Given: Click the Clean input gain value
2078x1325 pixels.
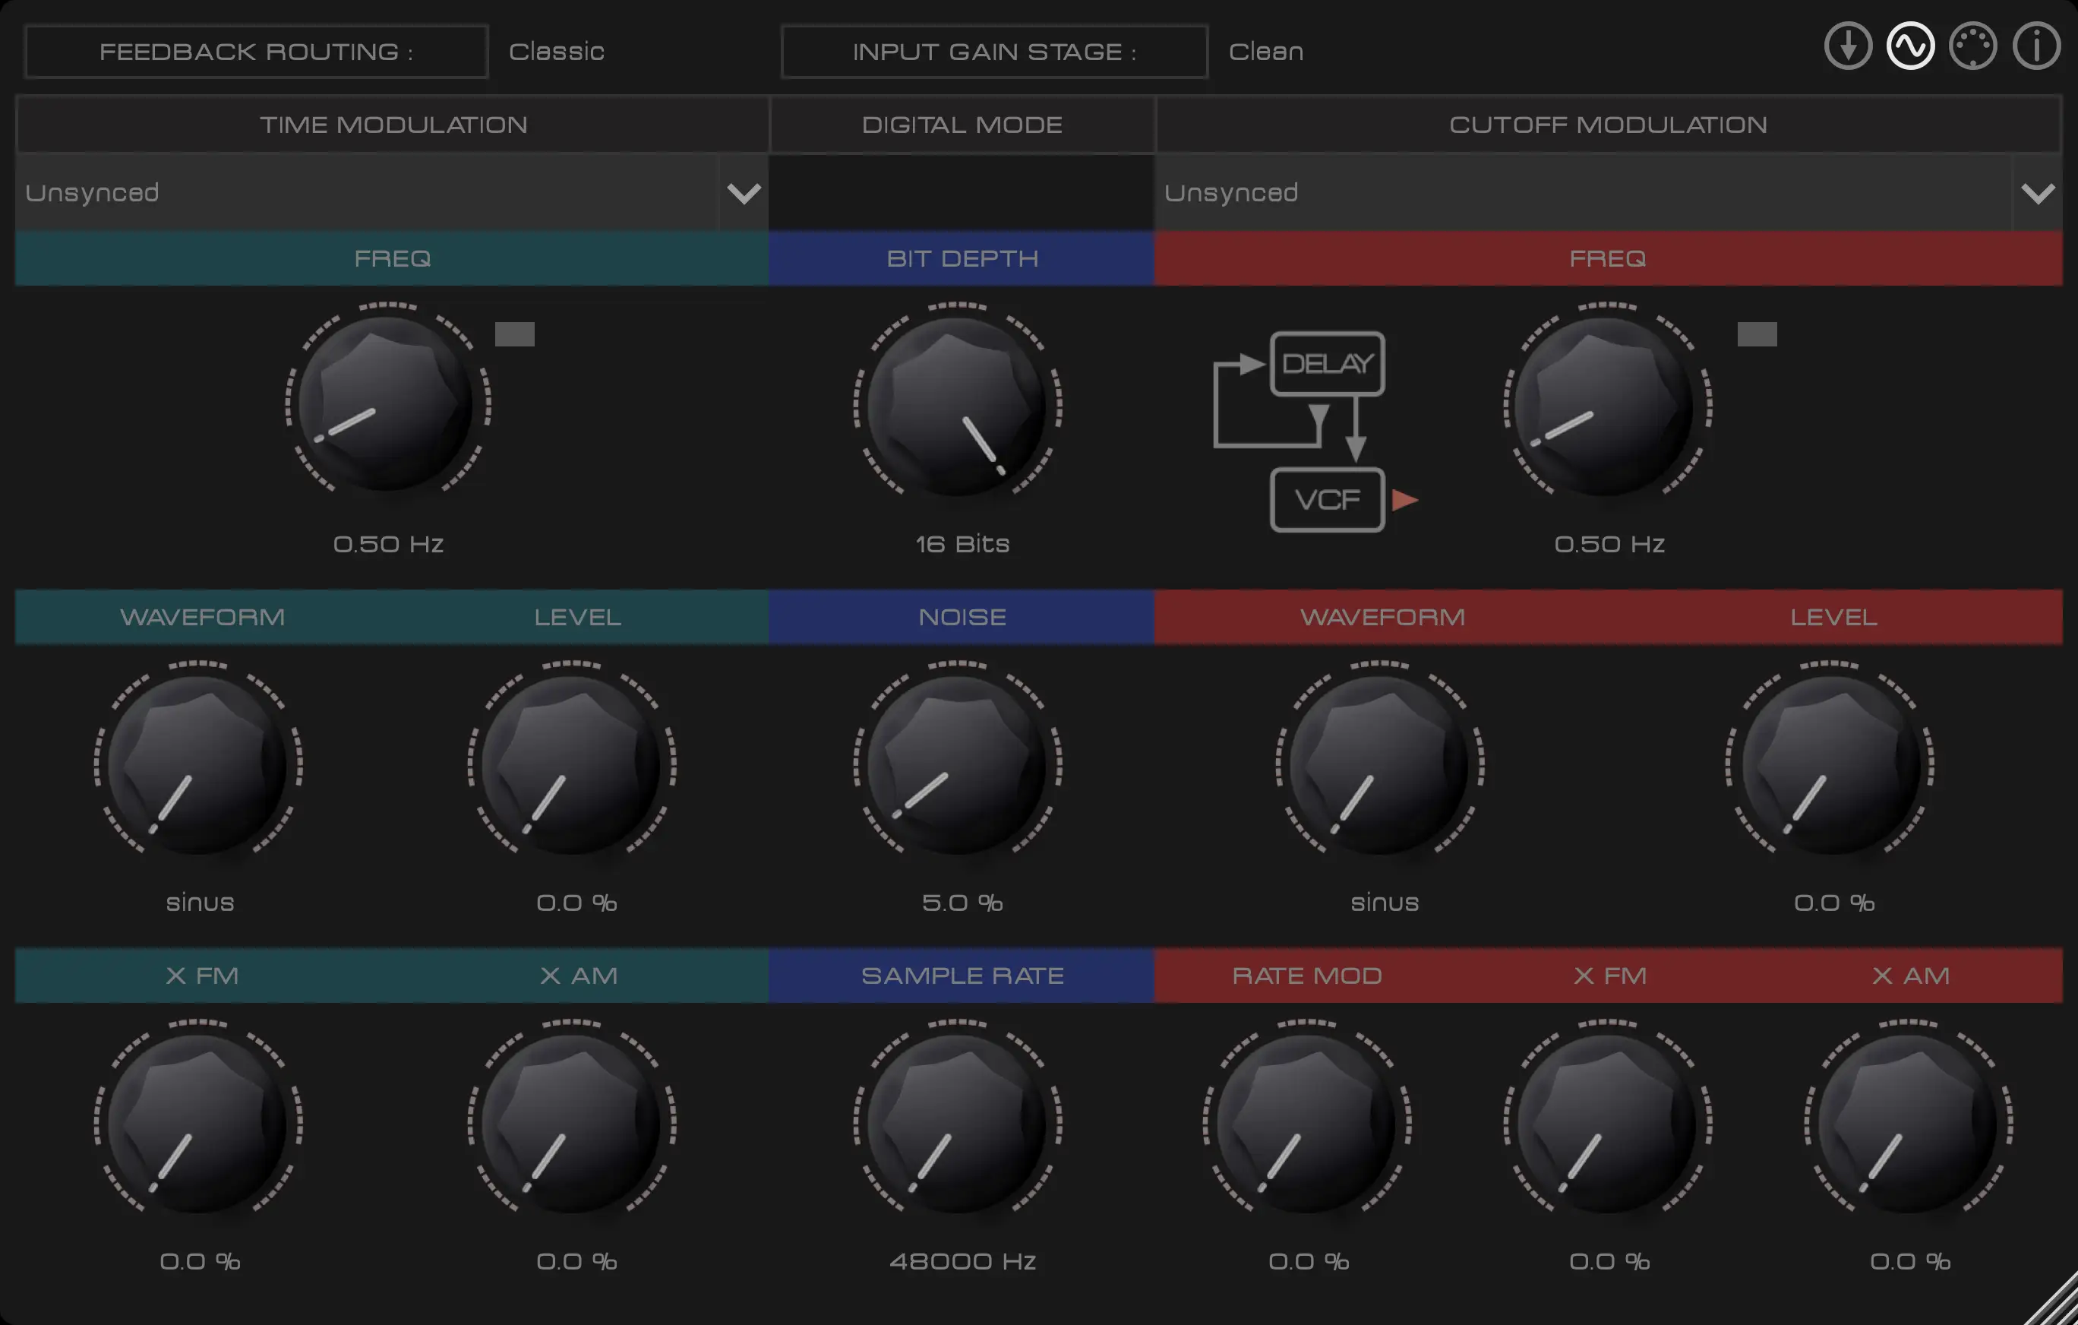Looking at the screenshot, I should click(x=1266, y=52).
